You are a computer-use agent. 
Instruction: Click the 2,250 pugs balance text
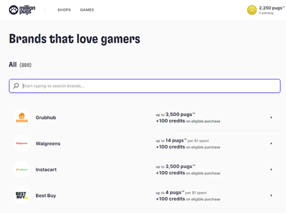click(271, 8)
